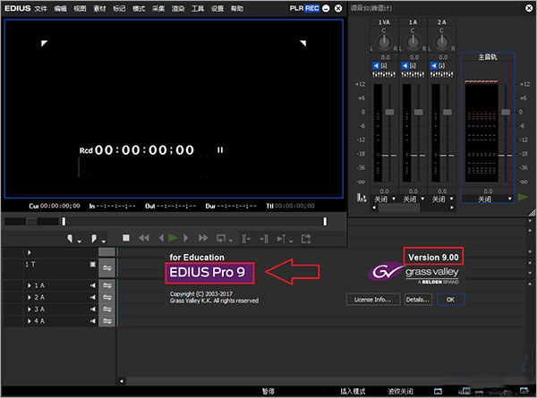The width and height of the screenshot is (537, 398).
Task: Open the 标记 (Marker) menu
Action: click(119, 9)
